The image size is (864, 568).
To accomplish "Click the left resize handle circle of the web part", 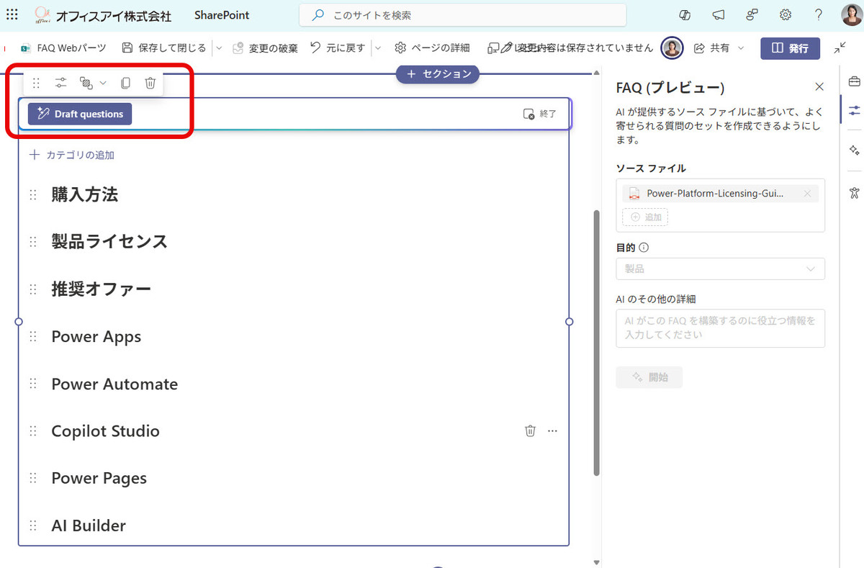I will (x=19, y=322).
